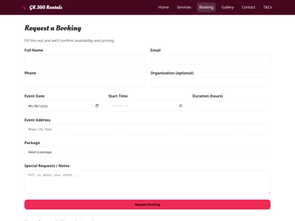Grab the notes textarea resize handle
Image resolution: width=295 pixels, height=221 pixels.
pos(269,192)
